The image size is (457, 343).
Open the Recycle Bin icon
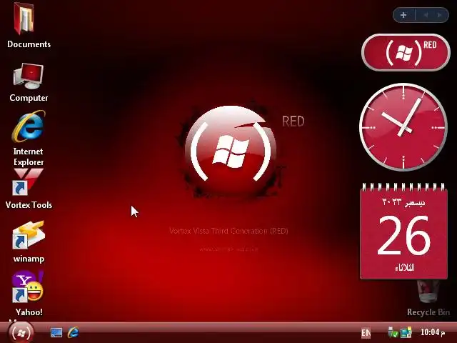(x=428, y=292)
